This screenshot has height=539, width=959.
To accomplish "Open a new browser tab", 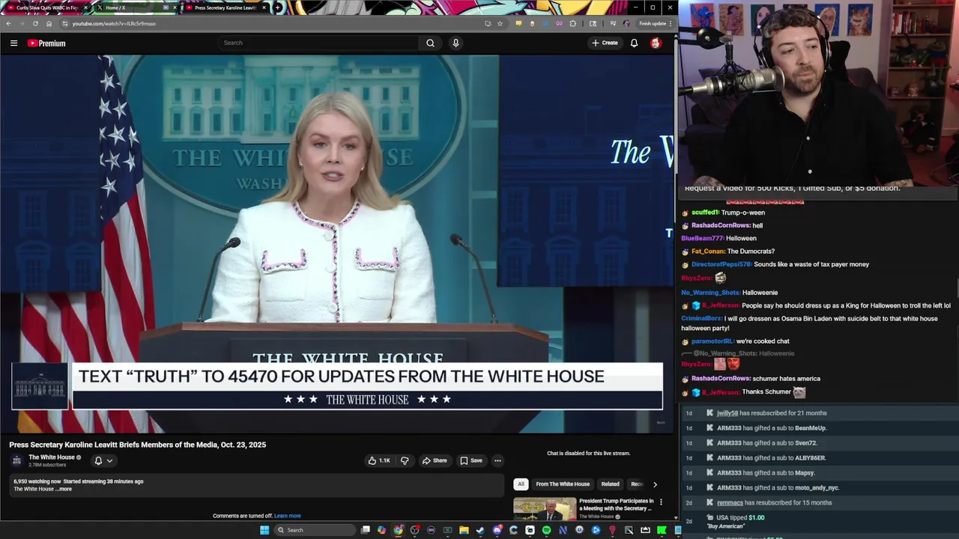I will 278,7.
